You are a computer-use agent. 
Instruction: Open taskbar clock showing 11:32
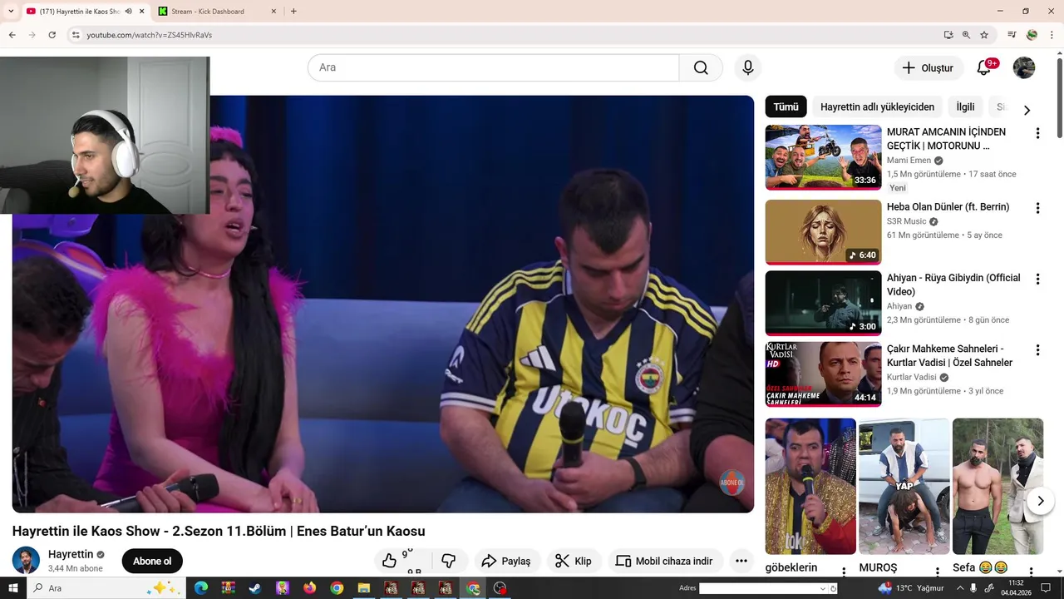[1016, 588]
